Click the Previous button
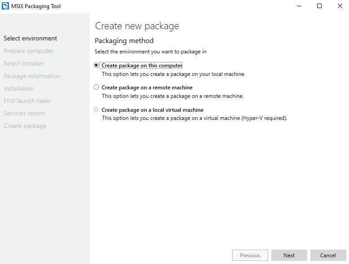This screenshot has height=264, width=349. [x=250, y=255]
